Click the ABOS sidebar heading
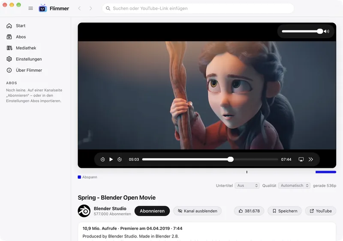The width and height of the screenshot is (343, 241). [x=12, y=83]
